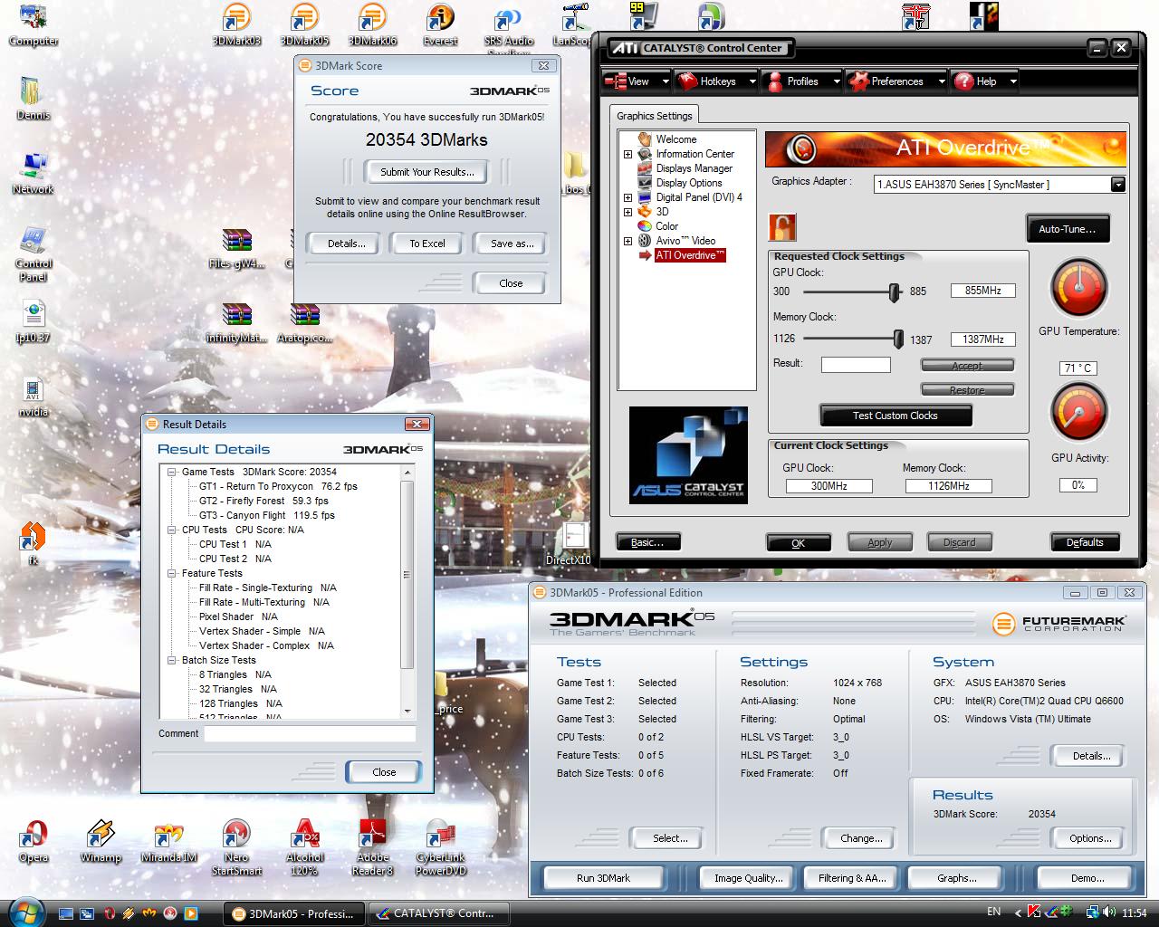Click the To Excel button
The height and width of the screenshot is (927, 1159).
(427, 244)
